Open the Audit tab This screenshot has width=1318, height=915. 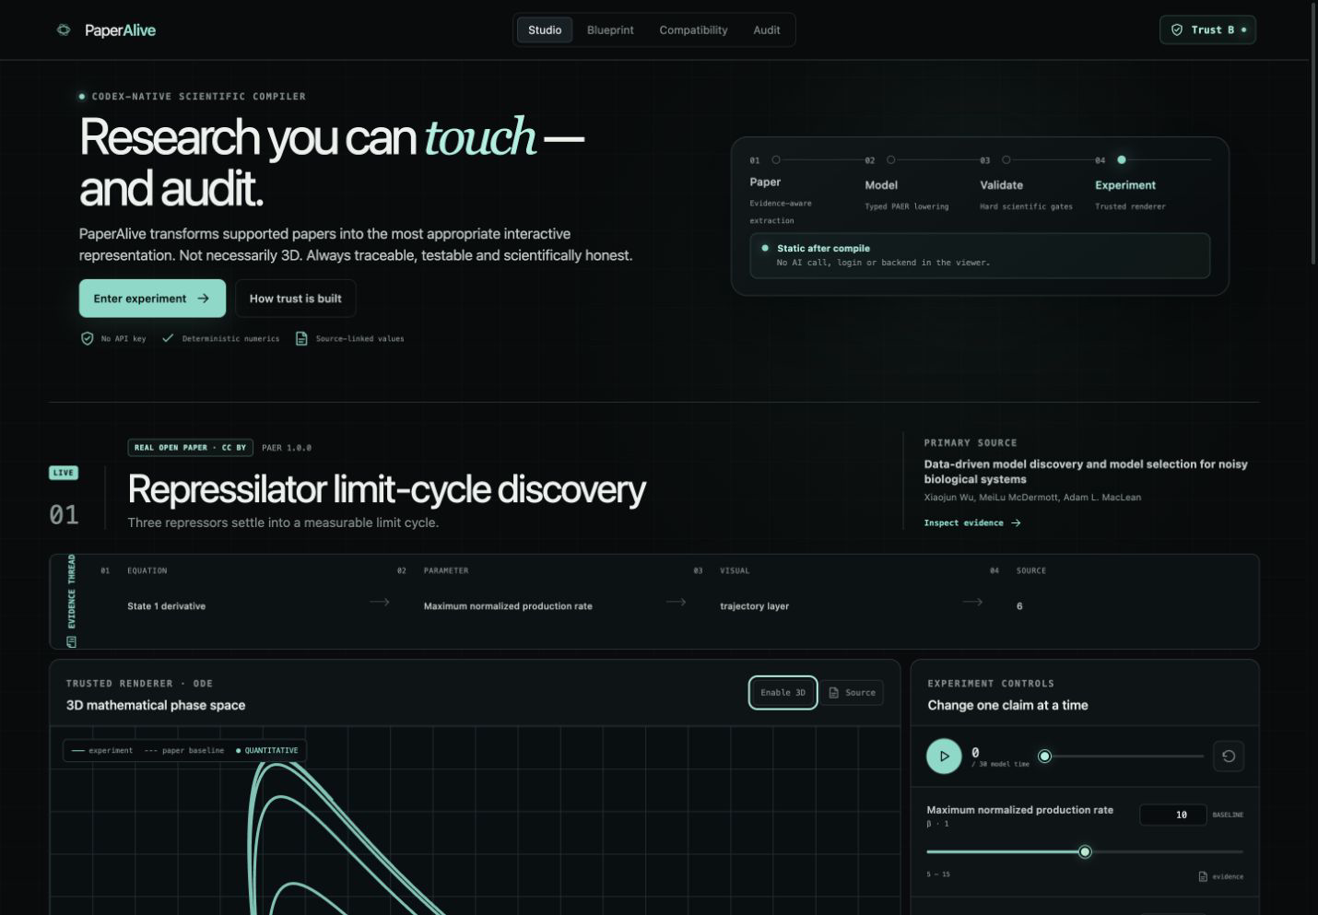pyautogui.click(x=766, y=30)
